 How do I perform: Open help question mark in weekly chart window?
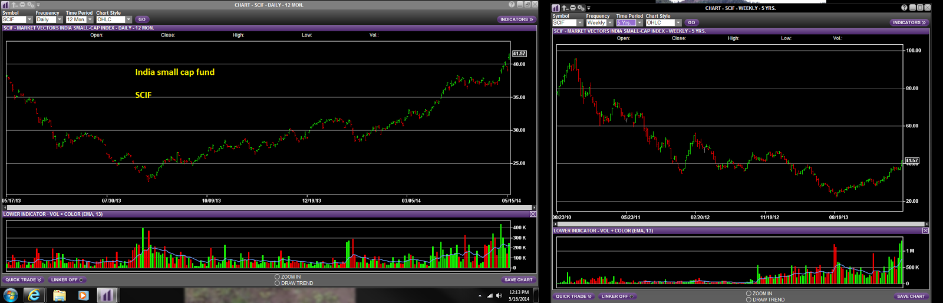coord(904,7)
